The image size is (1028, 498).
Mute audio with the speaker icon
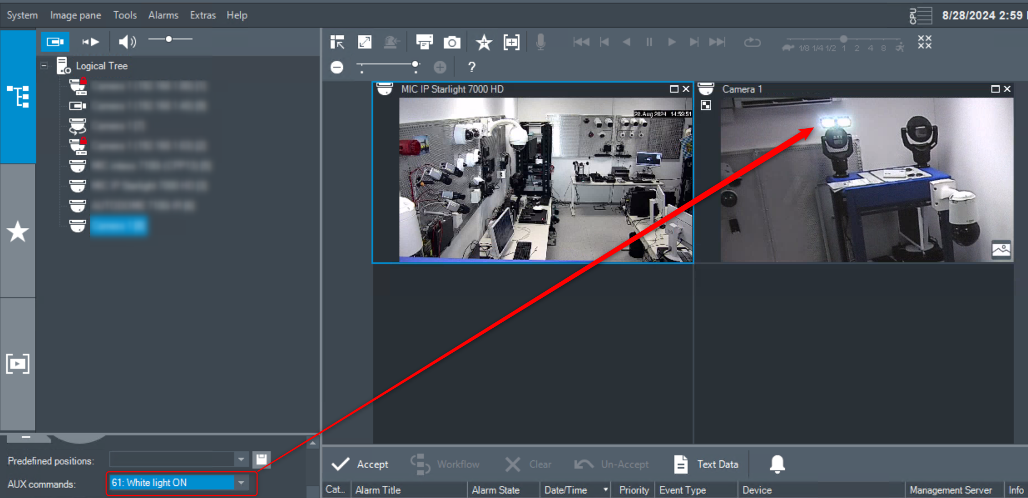pos(127,42)
